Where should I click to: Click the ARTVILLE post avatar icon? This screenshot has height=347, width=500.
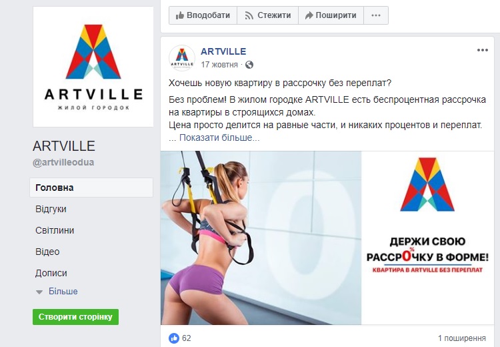(182, 58)
